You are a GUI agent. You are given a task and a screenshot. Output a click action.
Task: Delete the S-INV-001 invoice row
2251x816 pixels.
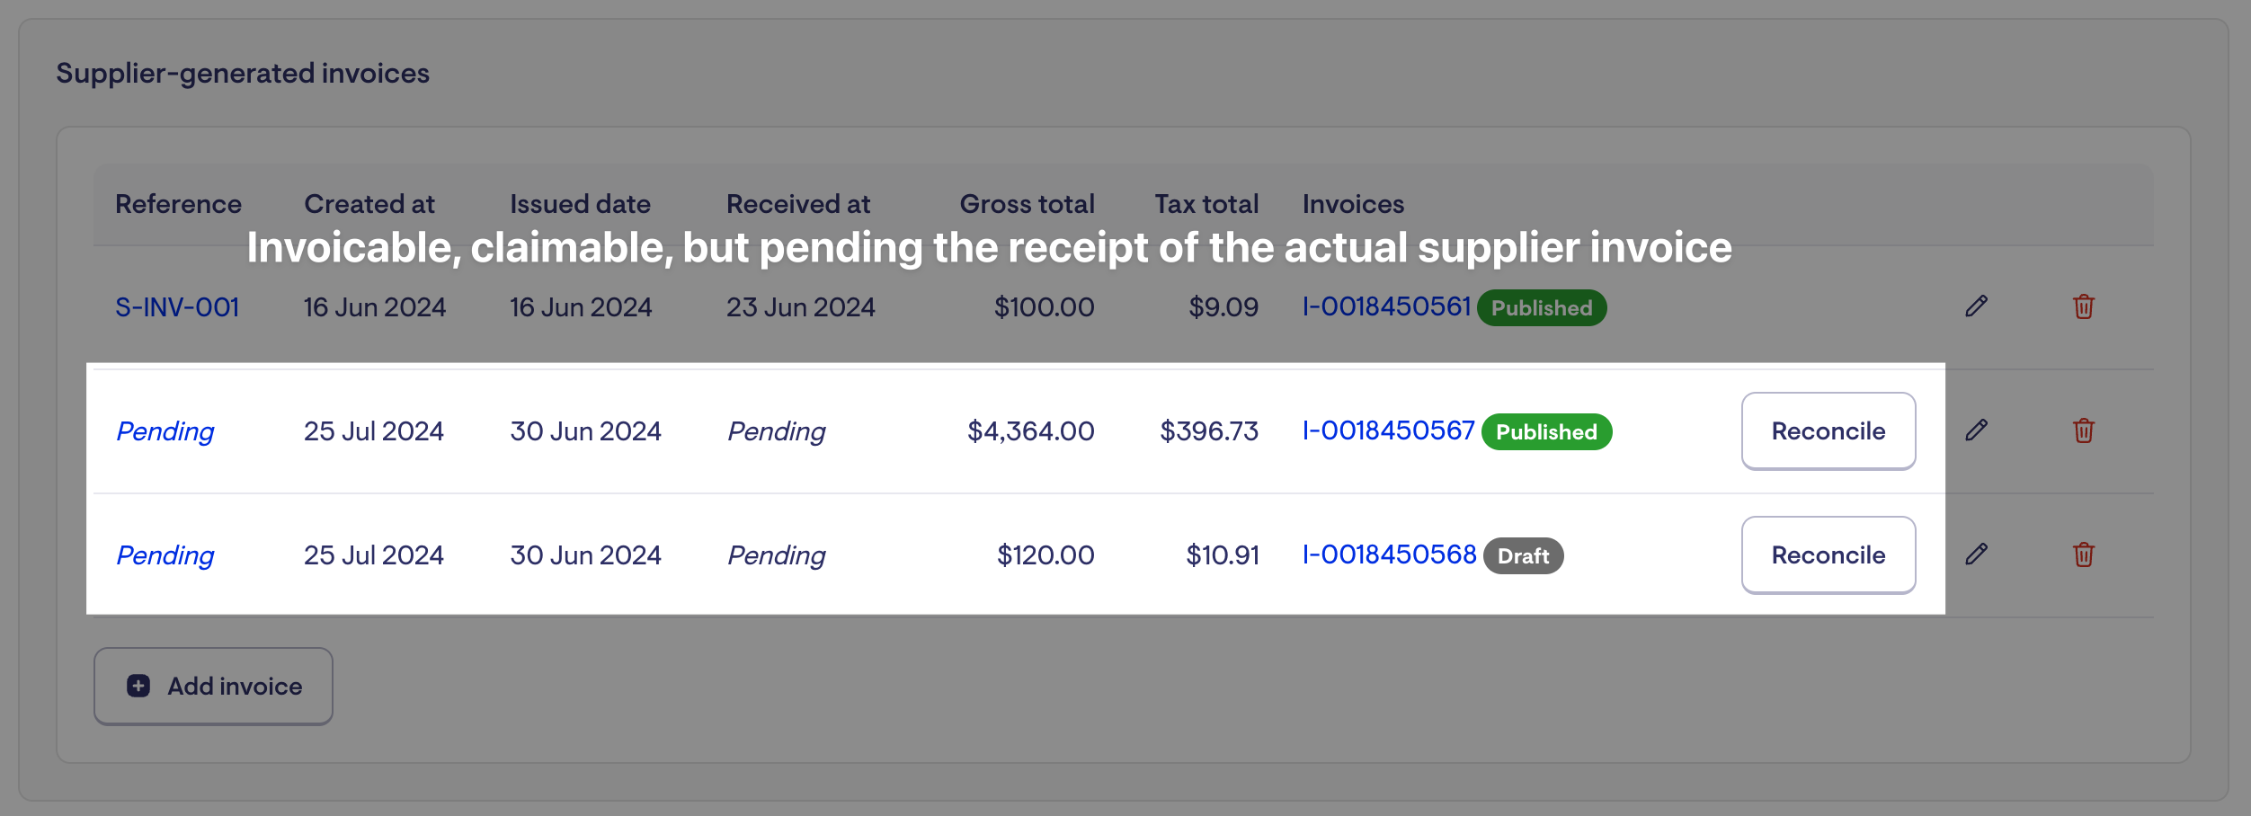[x=2084, y=306]
